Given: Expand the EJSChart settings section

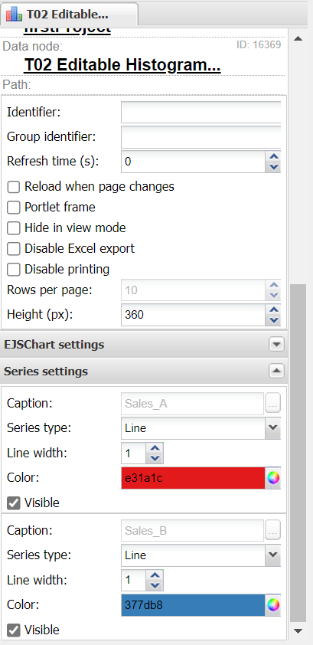Looking at the screenshot, I should point(276,345).
